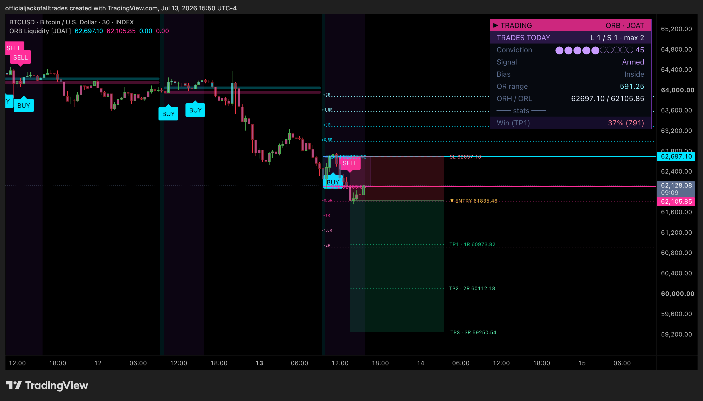Click the Conviction dots meter

pos(594,50)
